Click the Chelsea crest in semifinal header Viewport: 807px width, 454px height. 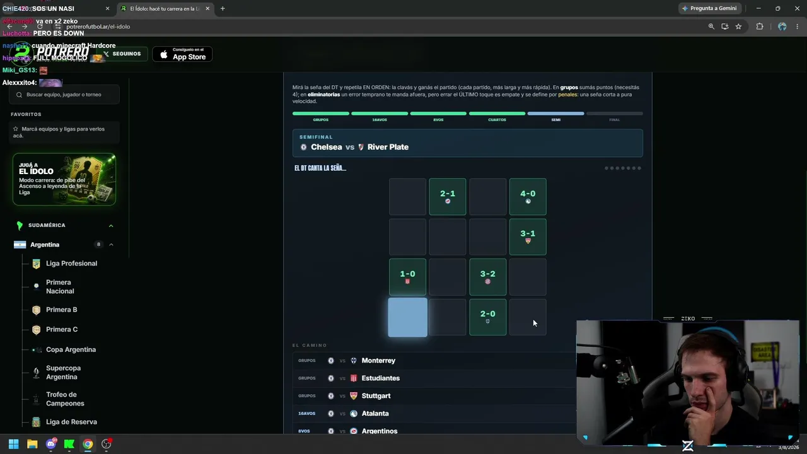304,147
